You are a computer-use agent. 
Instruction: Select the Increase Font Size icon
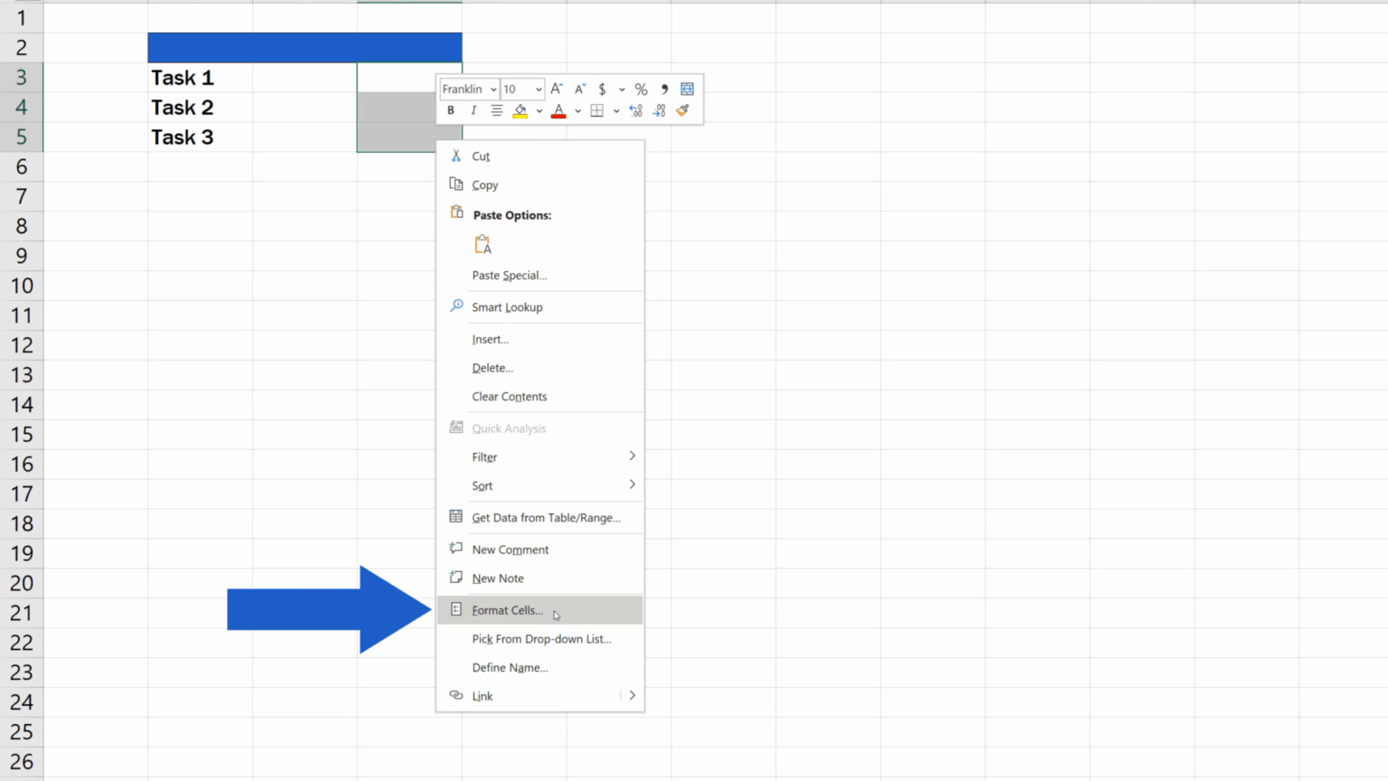click(557, 89)
